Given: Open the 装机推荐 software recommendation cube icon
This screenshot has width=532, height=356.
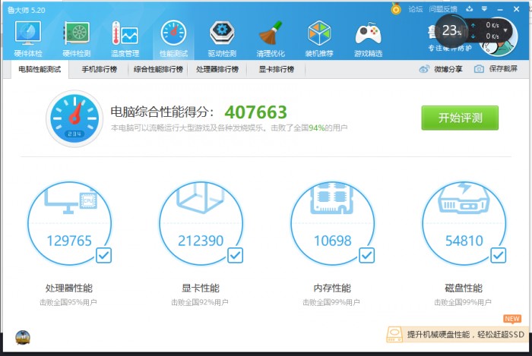Looking at the screenshot, I should click(x=319, y=38).
